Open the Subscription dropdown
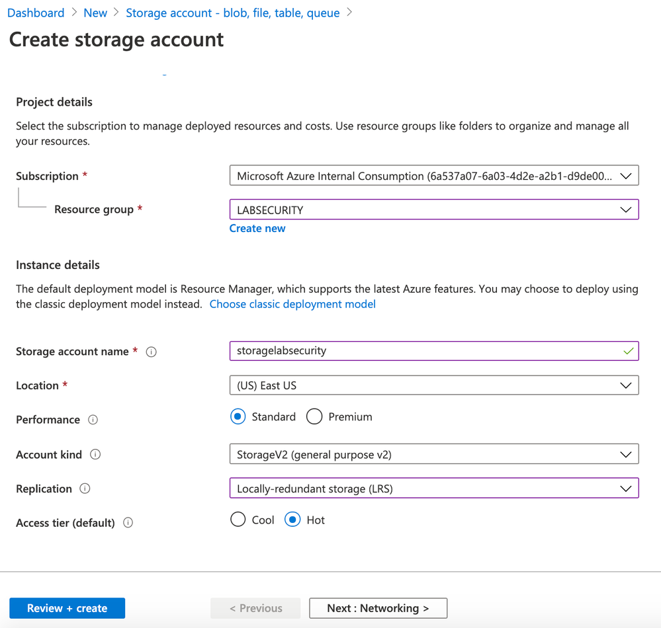Viewport: 661px width, 628px height. (x=433, y=176)
